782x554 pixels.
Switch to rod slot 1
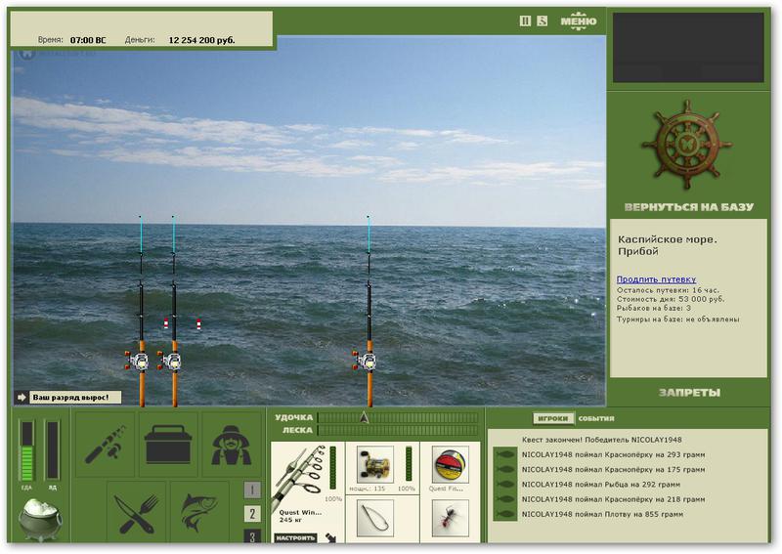pyautogui.click(x=252, y=490)
